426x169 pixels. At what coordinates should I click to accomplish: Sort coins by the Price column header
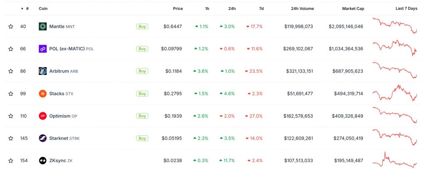pyautogui.click(x=178, y=9)
